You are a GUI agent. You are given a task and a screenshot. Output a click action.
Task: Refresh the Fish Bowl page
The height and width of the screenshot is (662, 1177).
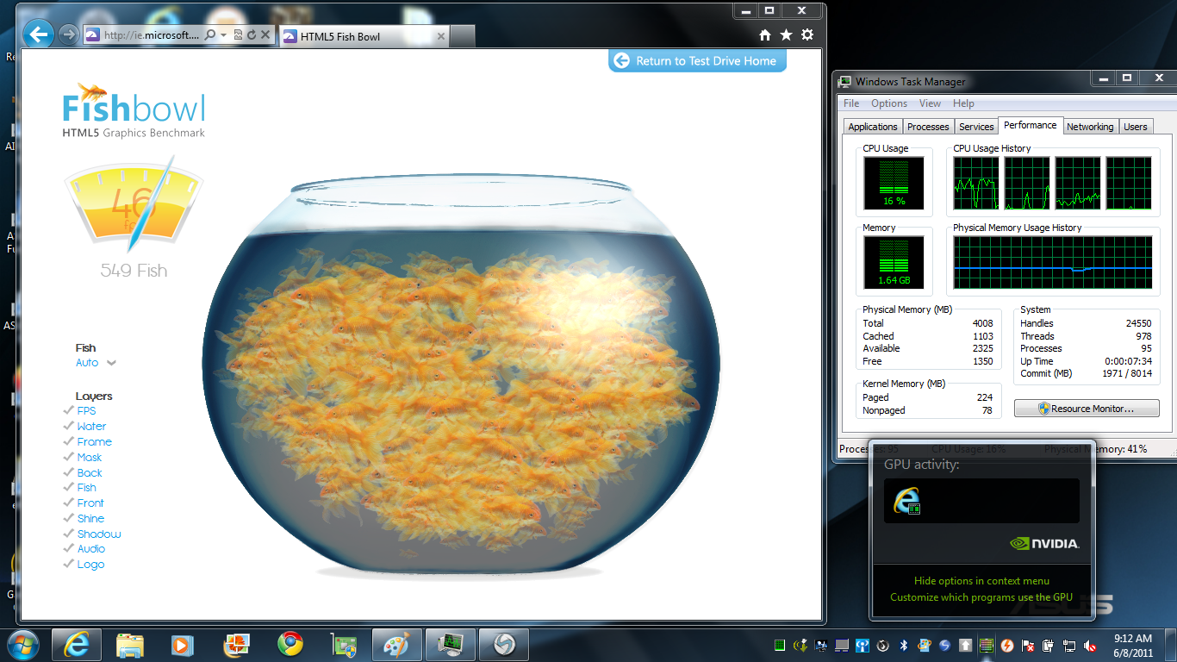[x=252, y=35]
